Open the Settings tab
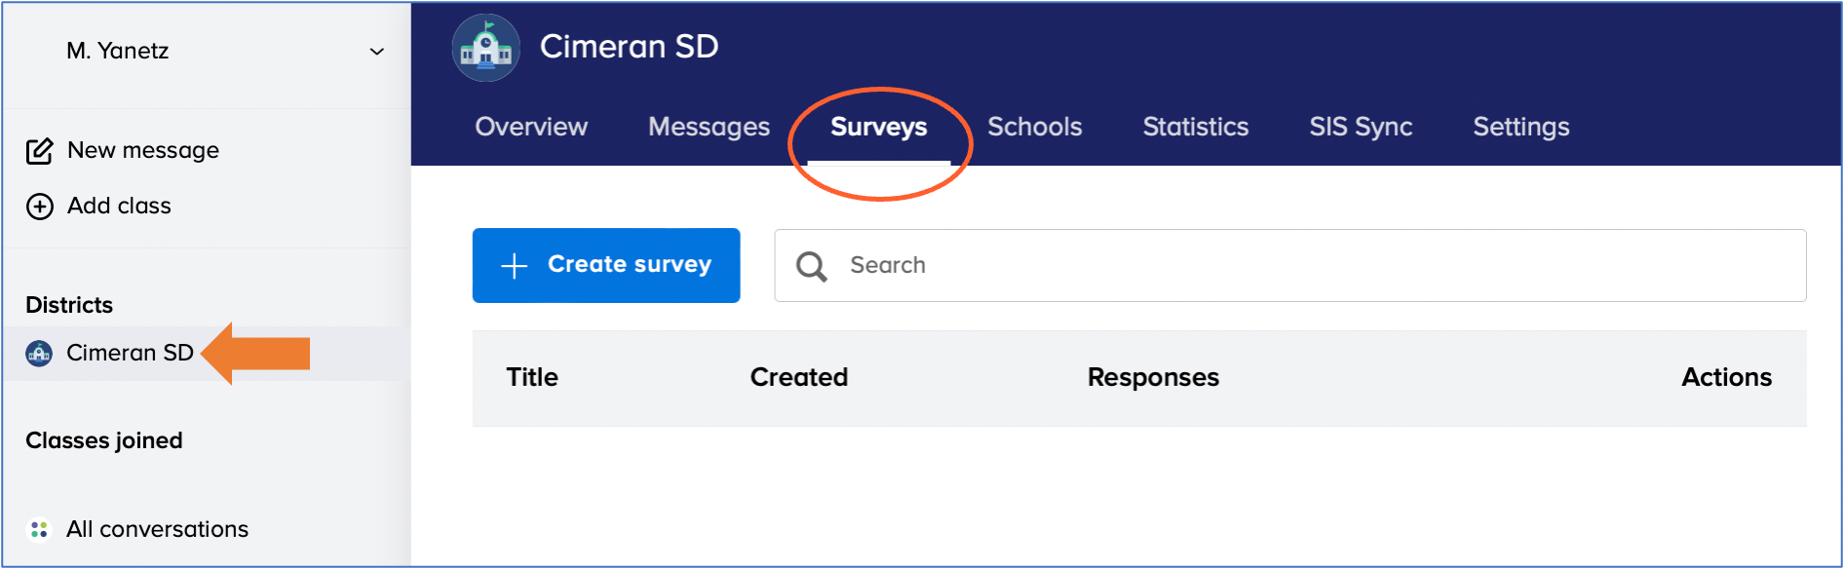The width and height of the screenshot is (1844, 569). [1520, 128]
